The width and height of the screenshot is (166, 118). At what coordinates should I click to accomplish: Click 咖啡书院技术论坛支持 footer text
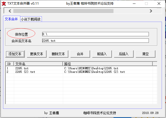100,113
